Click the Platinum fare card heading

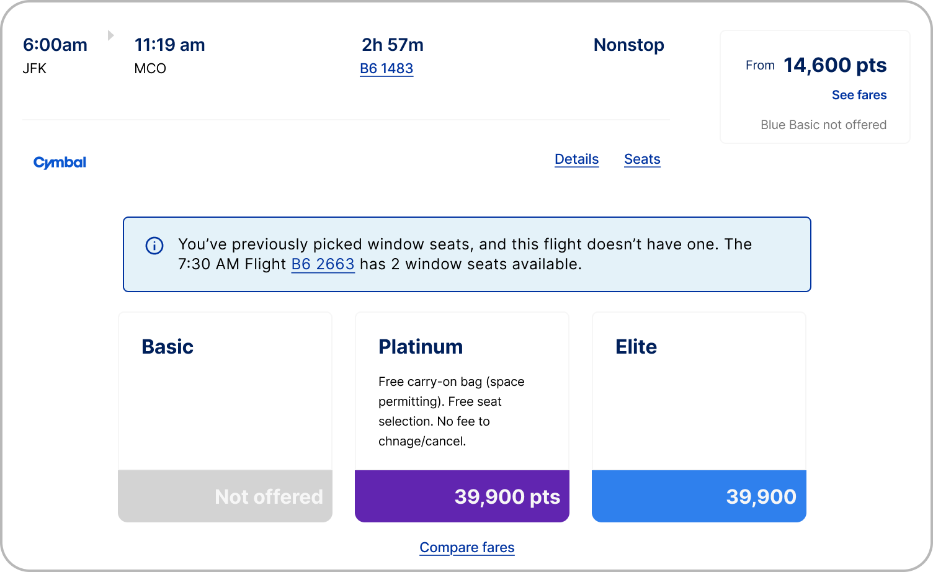(x=421, y=347)
